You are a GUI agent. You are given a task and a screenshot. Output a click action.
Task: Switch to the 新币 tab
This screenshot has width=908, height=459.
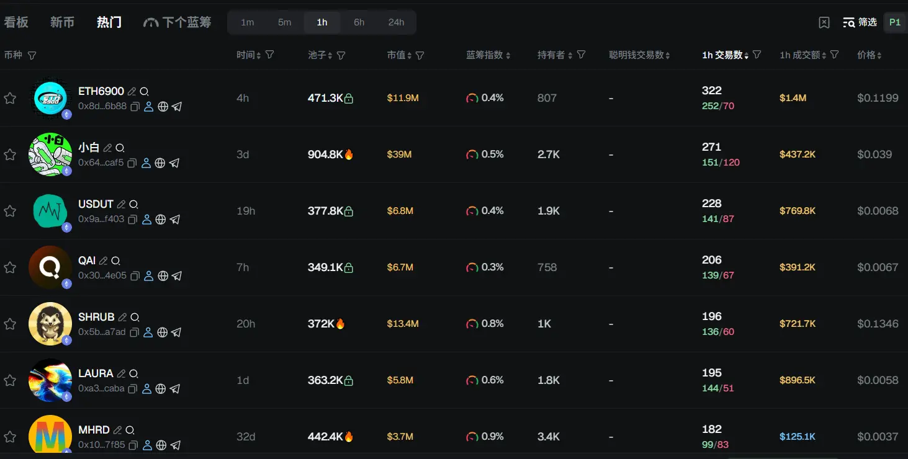pyautogui.click(x=62, y=22)
